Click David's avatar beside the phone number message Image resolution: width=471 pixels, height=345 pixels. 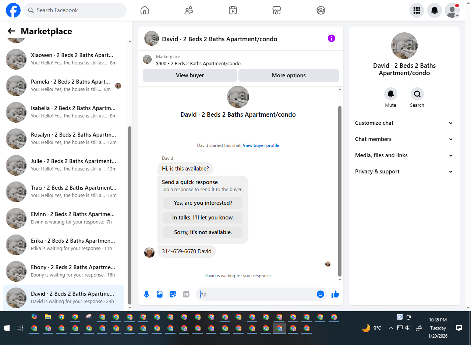(149, 252)
